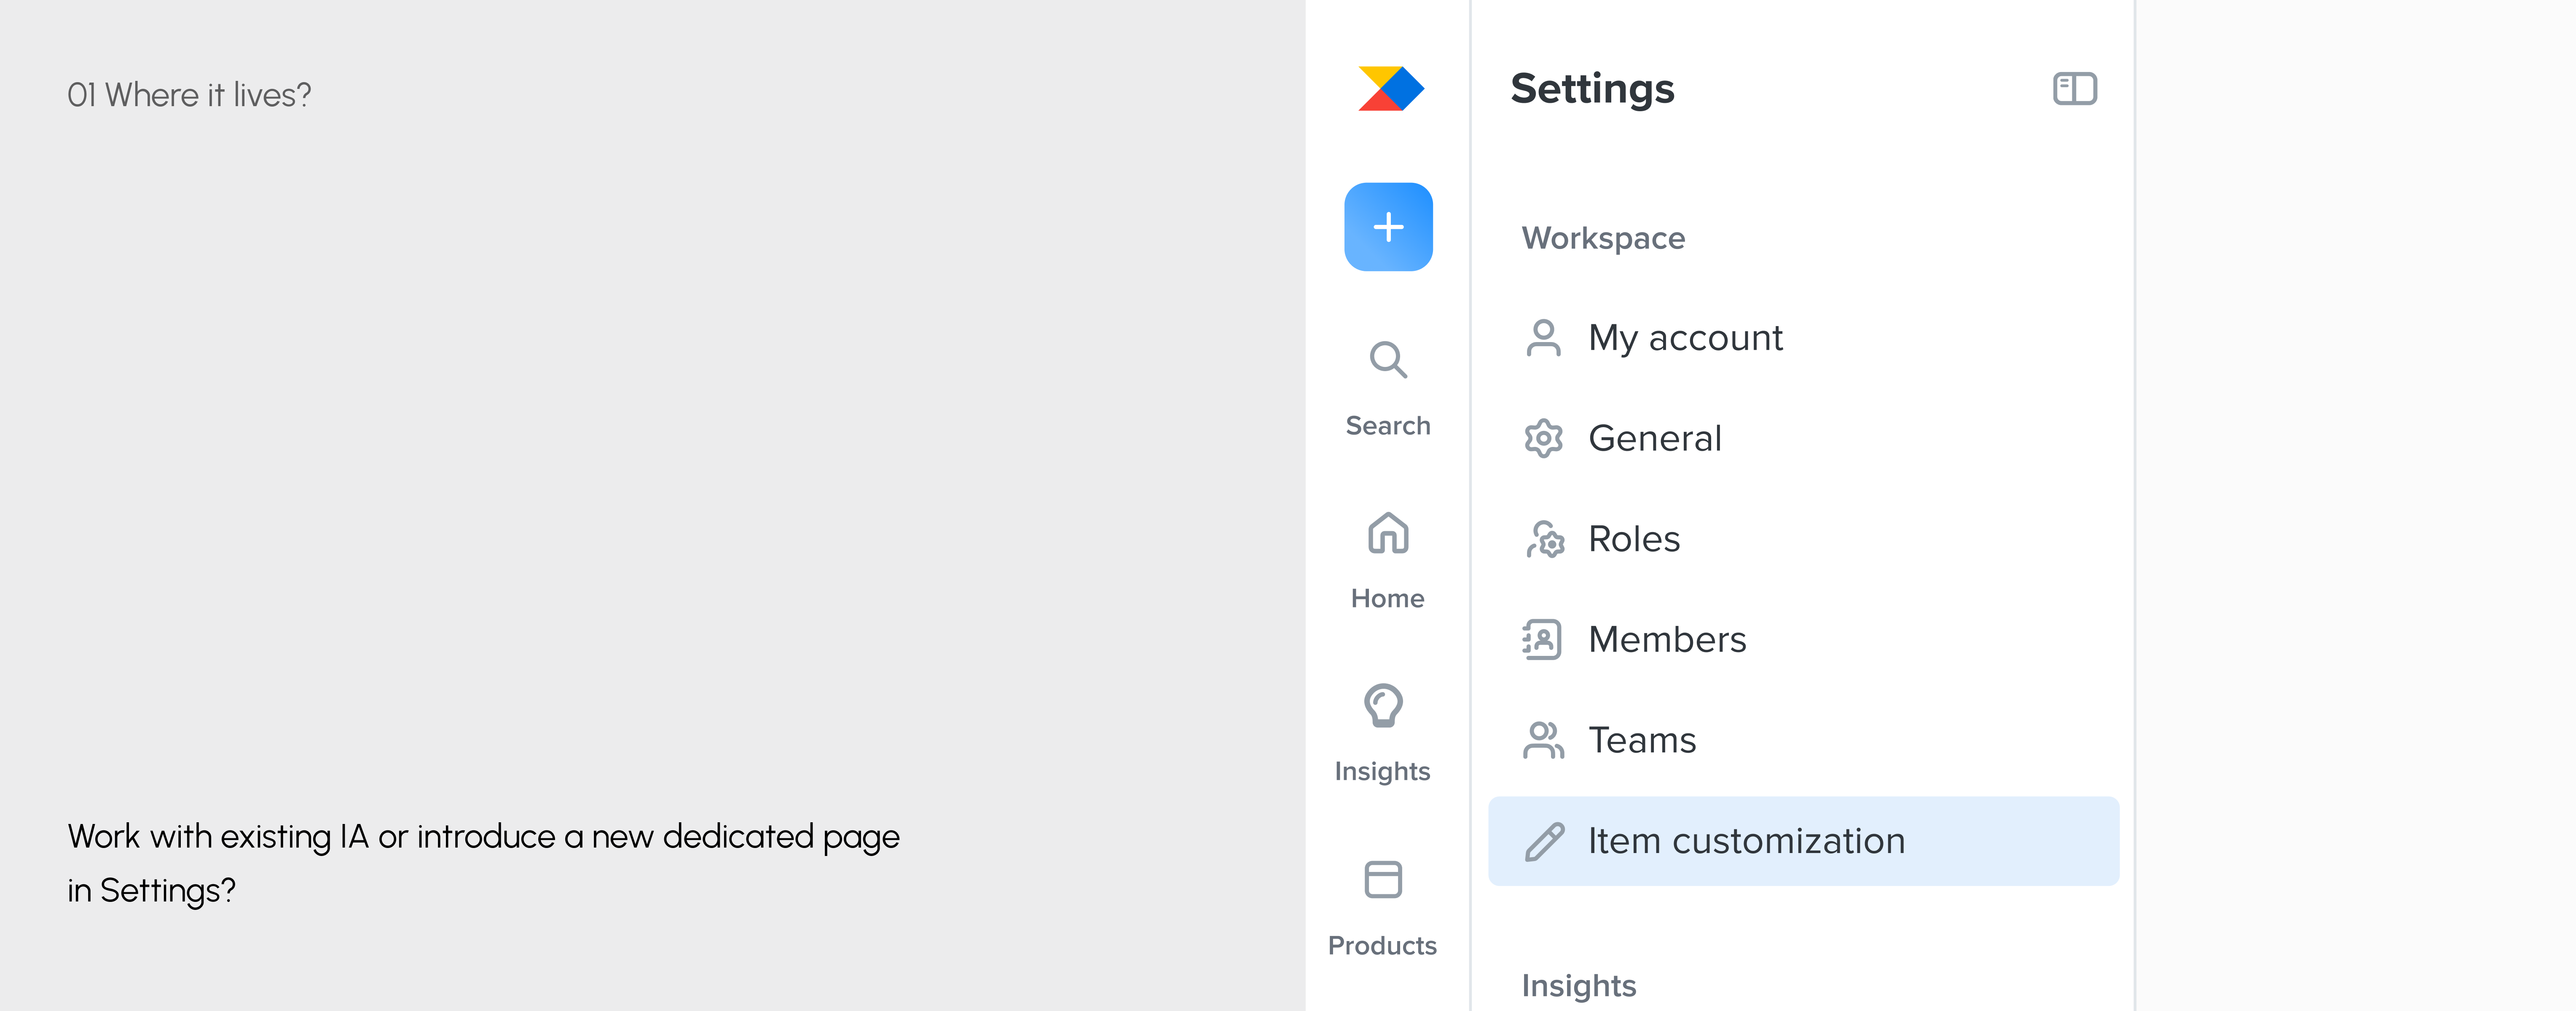Viewport: 2576px width, 1011px height.
Task: Select Item customization settings item
Action: pyautogui.click(x=1803, y=841)
